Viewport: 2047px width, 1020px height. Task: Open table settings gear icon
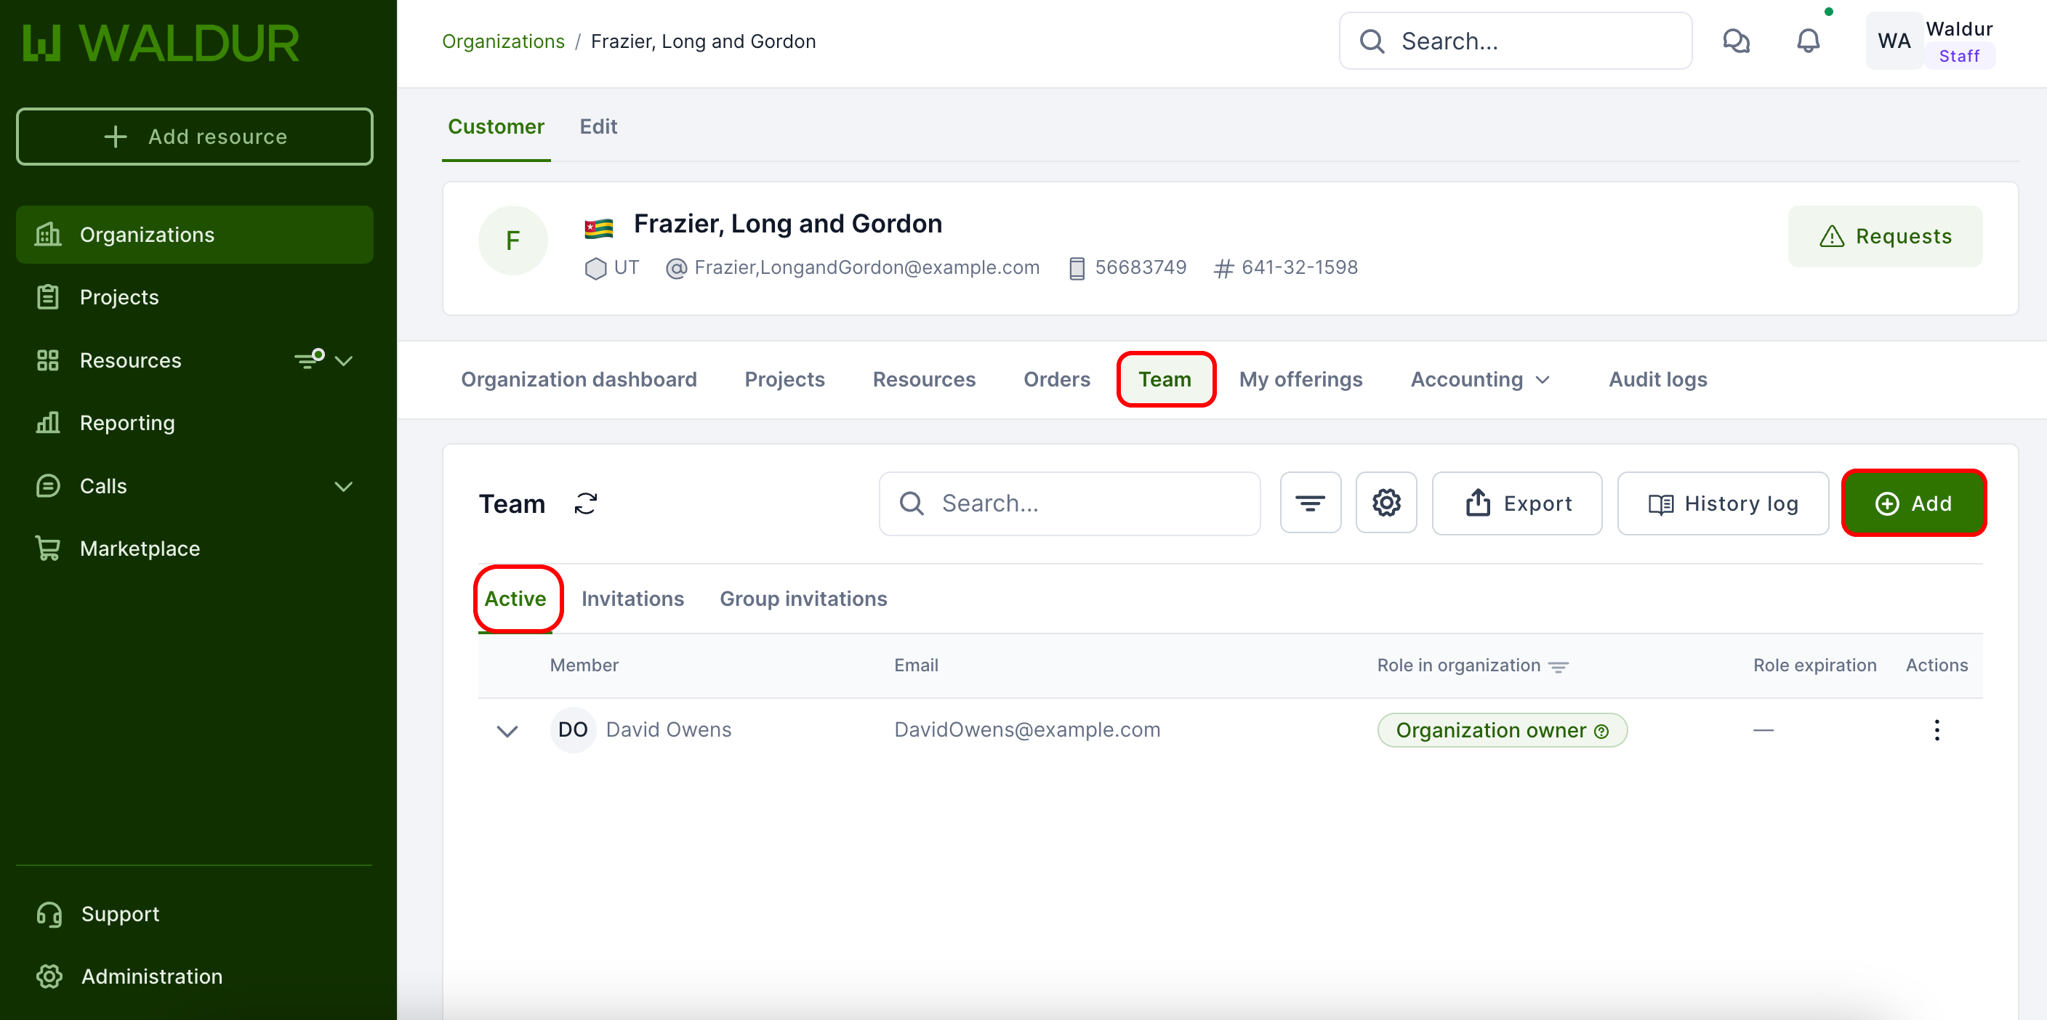[x=1386, y=503]
